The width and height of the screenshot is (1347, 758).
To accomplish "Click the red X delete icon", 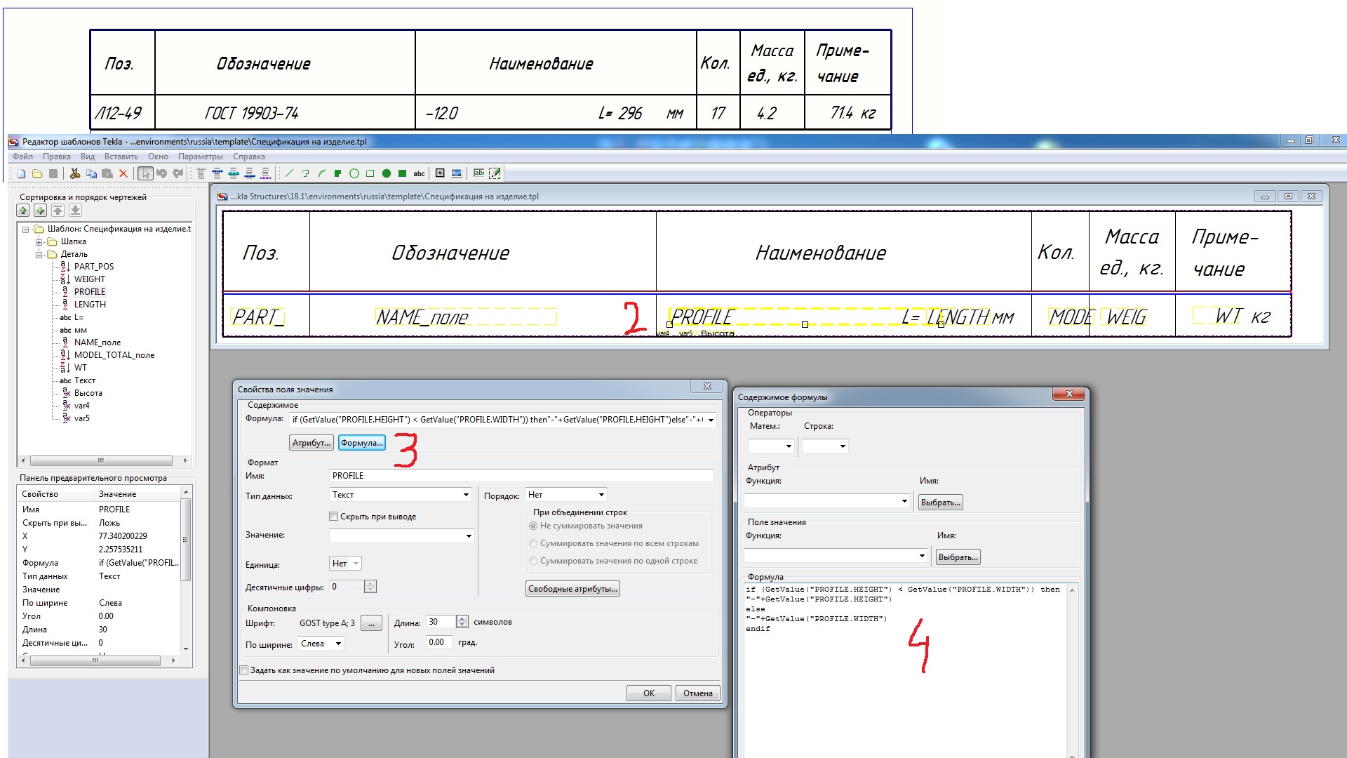I will pos(123,173).
